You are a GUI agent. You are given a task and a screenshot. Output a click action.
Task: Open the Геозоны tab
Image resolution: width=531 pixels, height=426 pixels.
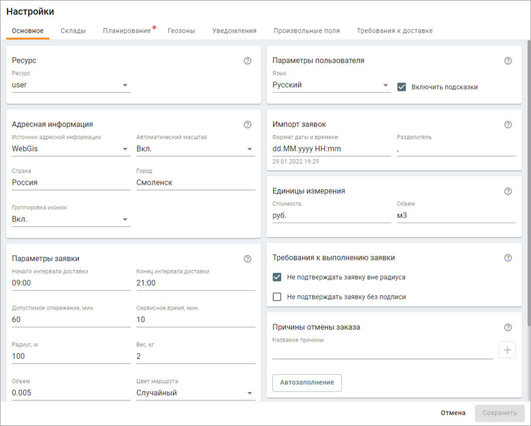(181, 31)
